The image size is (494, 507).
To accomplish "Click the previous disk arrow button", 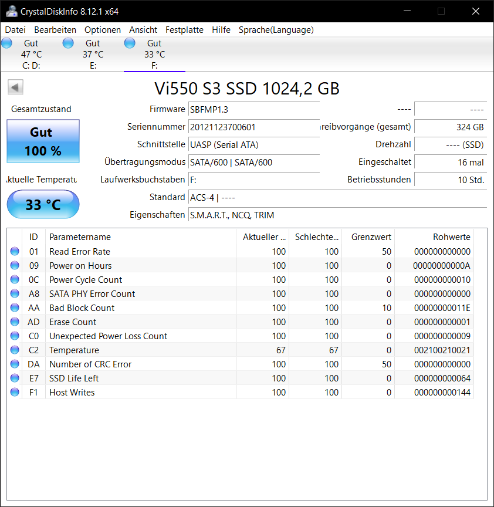I will tap(15, 87).
